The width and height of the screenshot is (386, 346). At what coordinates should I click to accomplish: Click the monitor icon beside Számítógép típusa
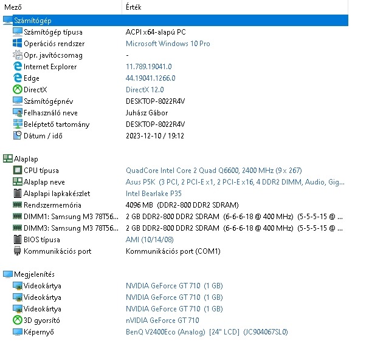[17, 32]
